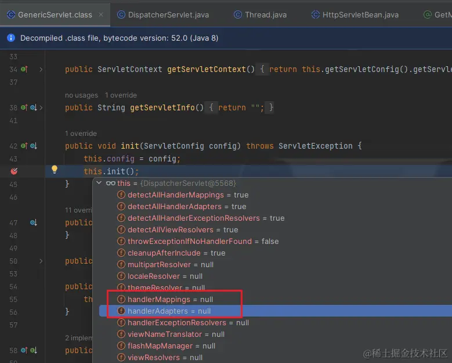Screen dimensions: 452x363
Task: Click the glasses watch icon next to 'this'
Action: point(111,183)
